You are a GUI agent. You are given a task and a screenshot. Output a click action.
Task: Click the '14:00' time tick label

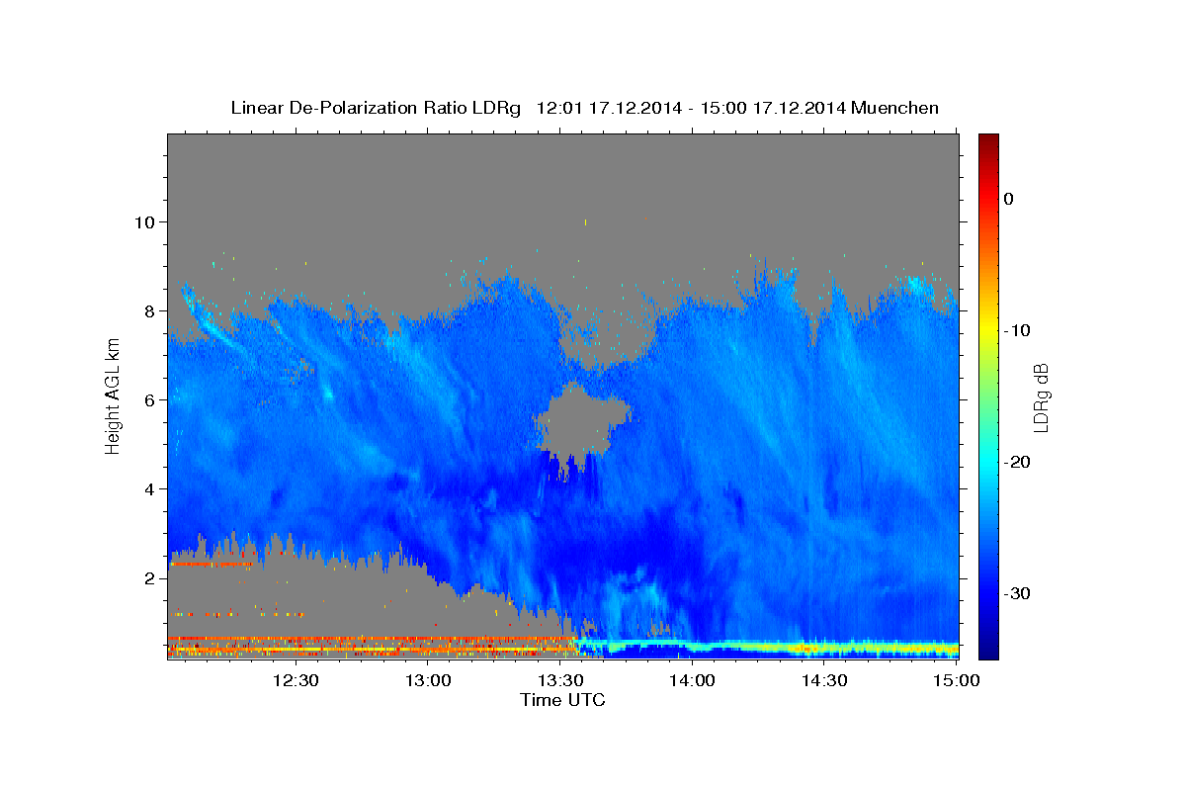[693, 680]
